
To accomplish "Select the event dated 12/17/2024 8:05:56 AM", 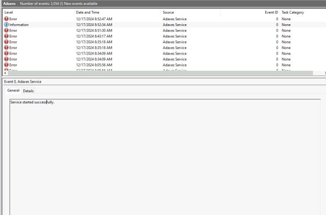I will pyautogui.click(x=164, y=65).
